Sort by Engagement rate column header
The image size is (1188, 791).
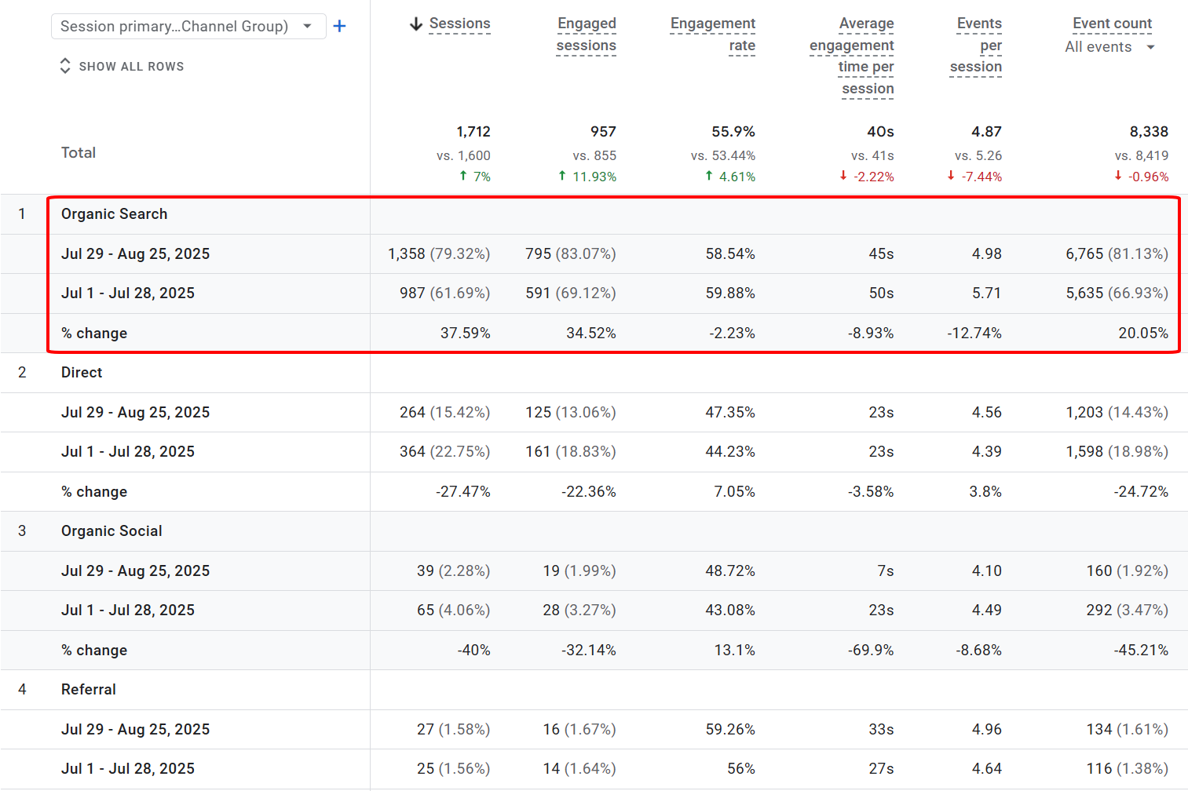pos(713,35)
